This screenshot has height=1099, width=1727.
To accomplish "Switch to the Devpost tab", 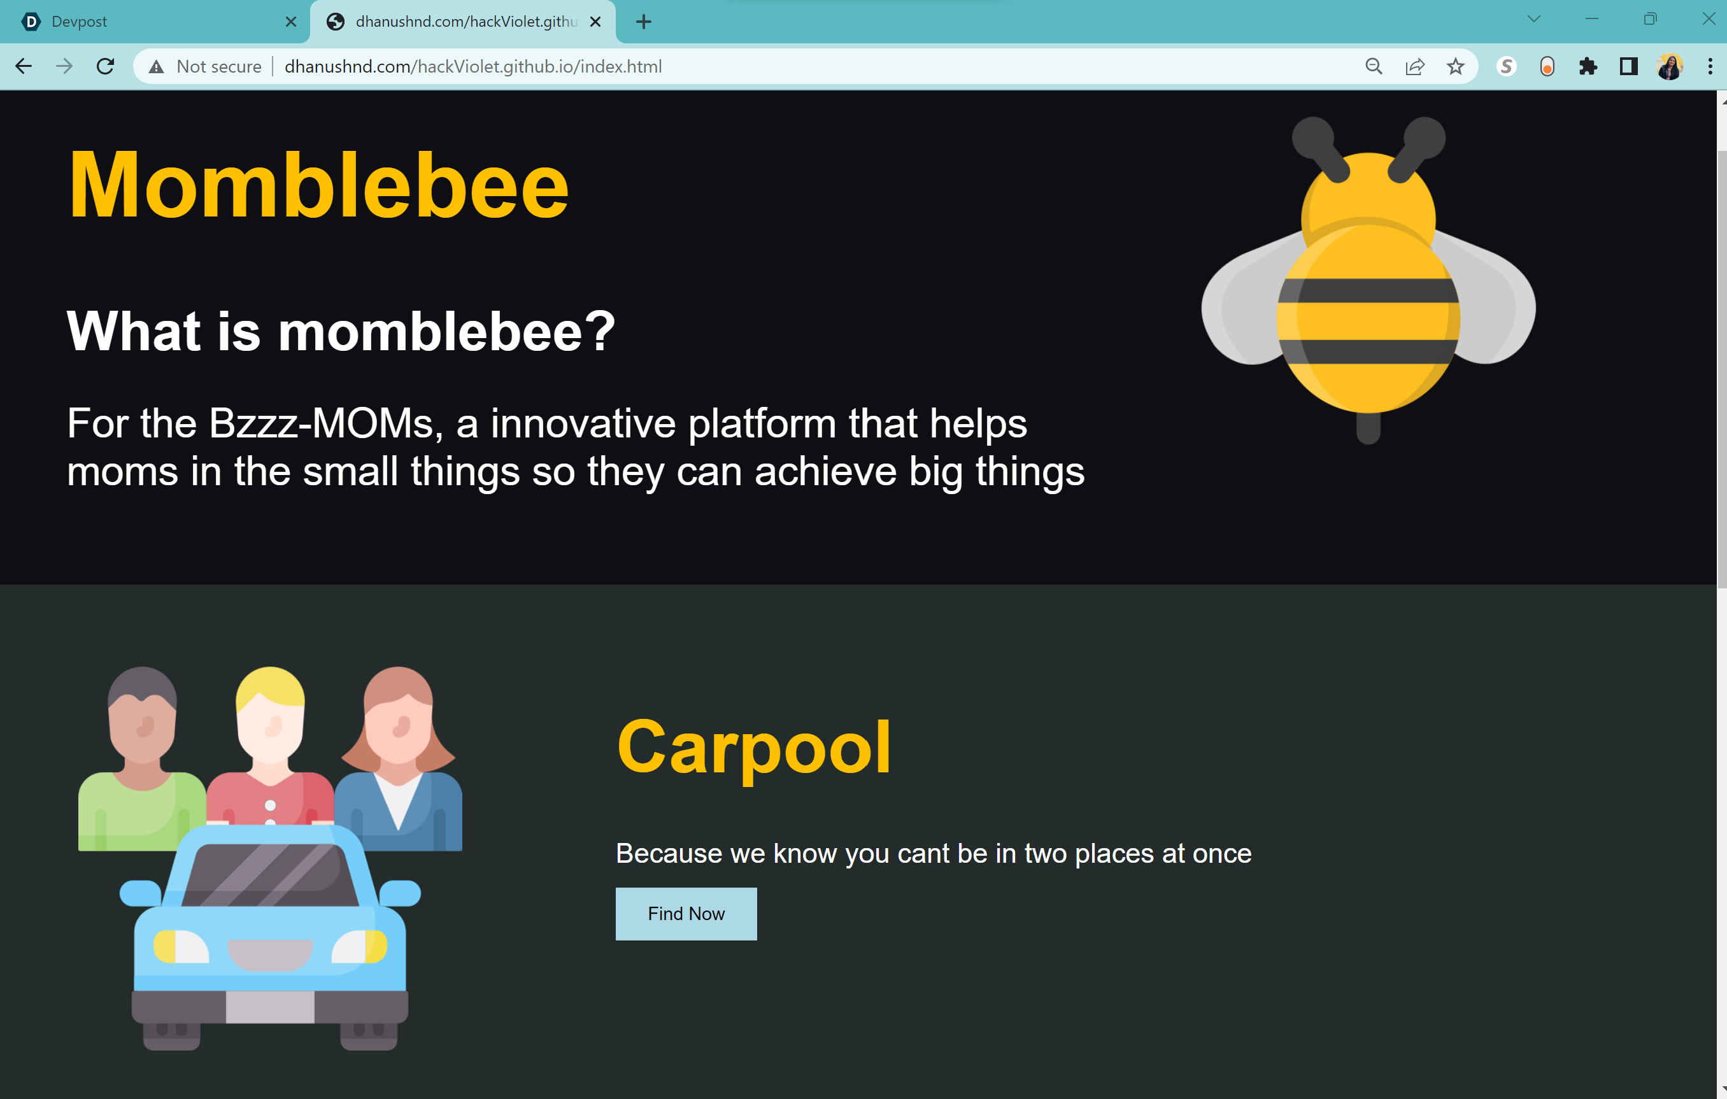I will [143, 22].
